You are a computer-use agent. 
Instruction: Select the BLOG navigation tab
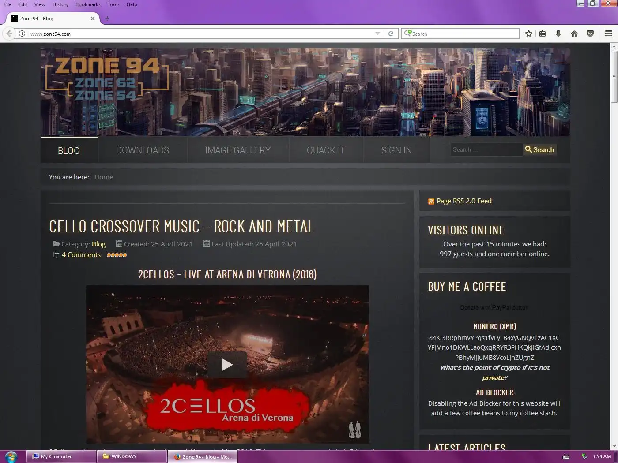point(69,150)
